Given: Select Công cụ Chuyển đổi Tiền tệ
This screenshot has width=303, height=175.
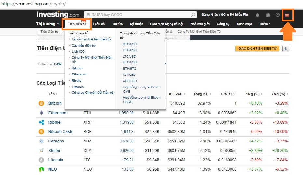Looking at the screenshot, I should coord(92,93).
